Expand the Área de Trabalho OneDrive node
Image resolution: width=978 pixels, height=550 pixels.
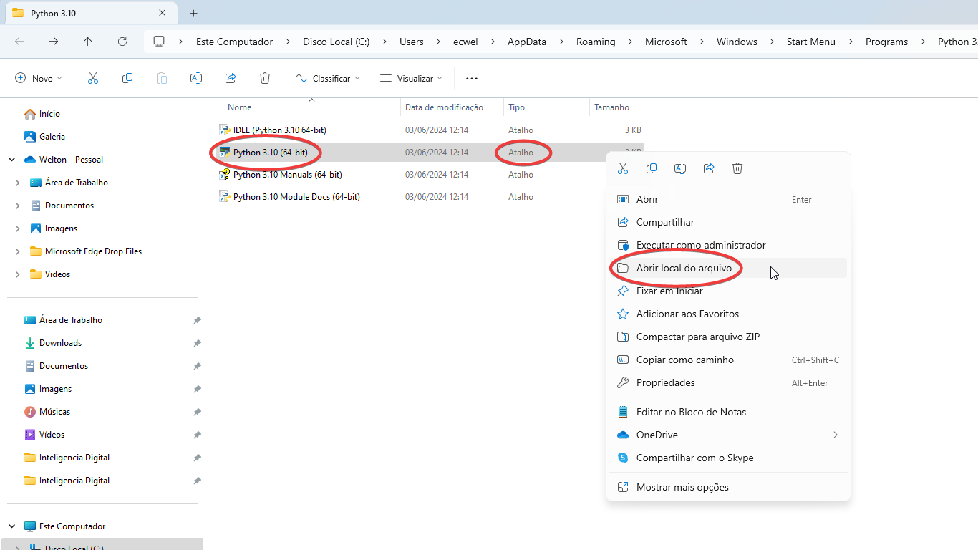pos(18,183)
